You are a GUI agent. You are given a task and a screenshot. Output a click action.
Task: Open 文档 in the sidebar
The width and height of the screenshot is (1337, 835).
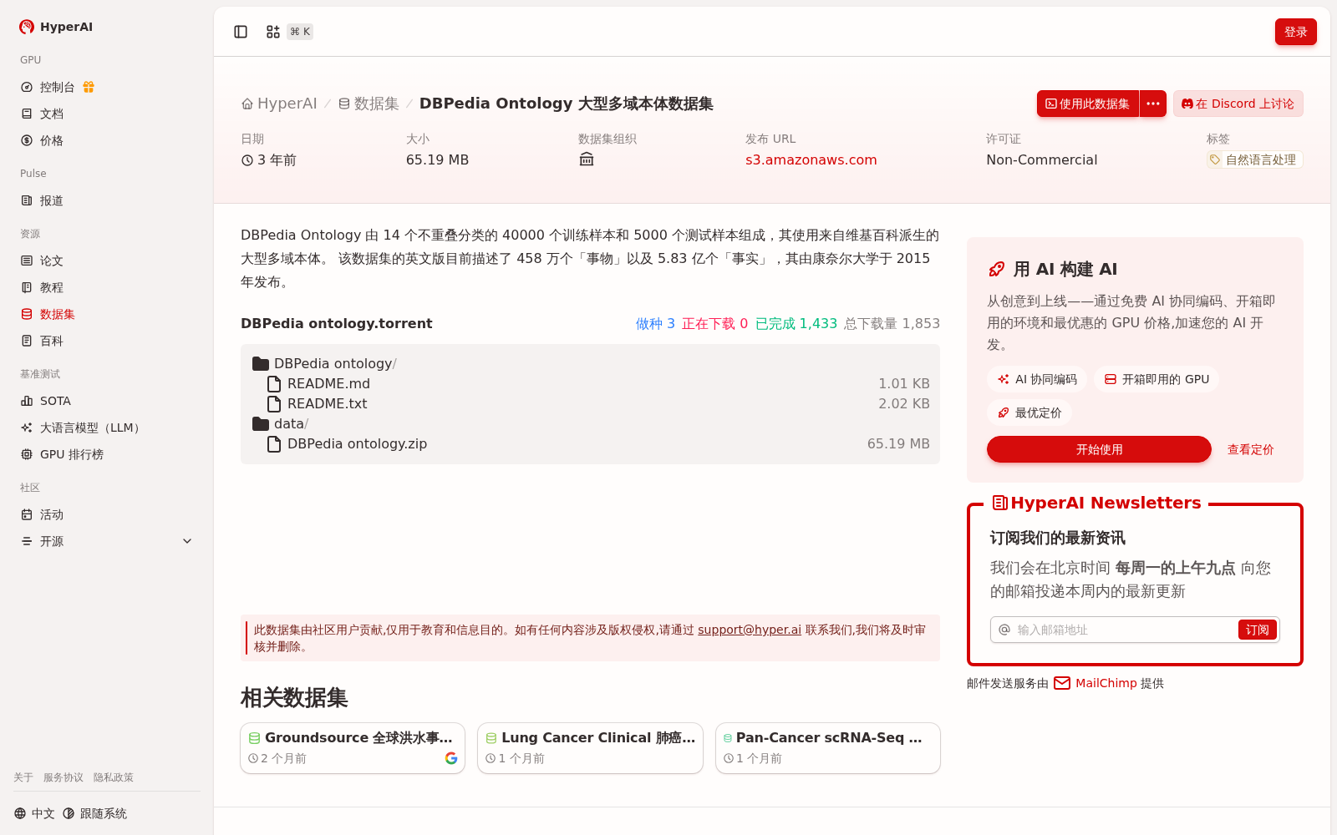(107, 114)
